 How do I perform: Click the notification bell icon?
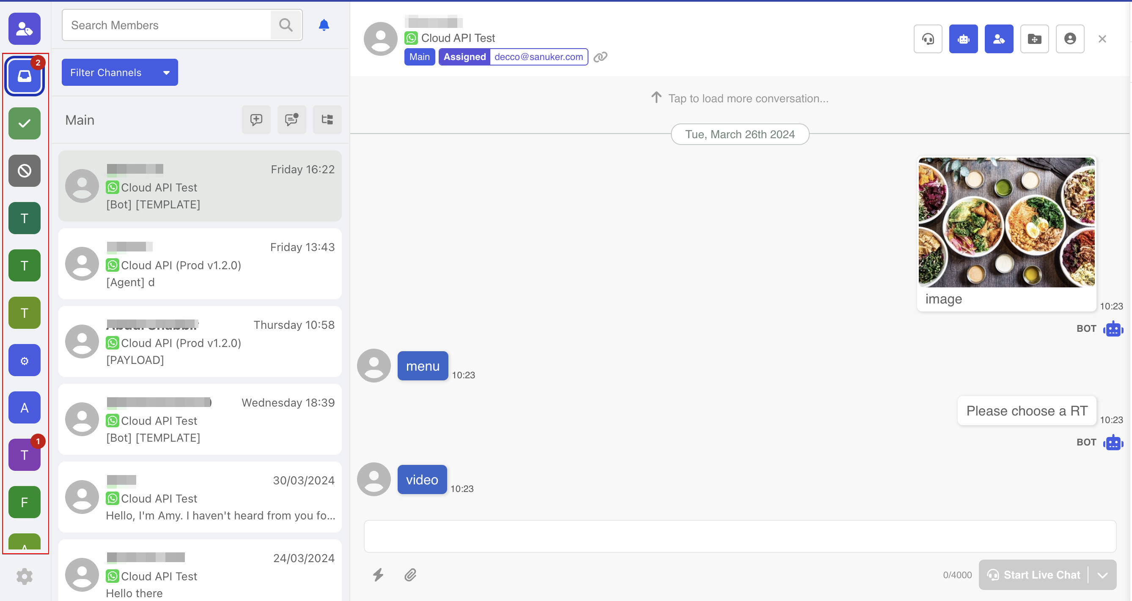coord(324,25)
